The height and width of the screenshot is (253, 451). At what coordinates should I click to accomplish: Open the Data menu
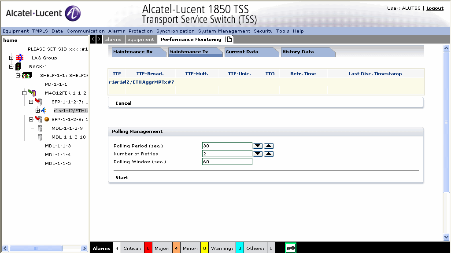click(57, 31)
